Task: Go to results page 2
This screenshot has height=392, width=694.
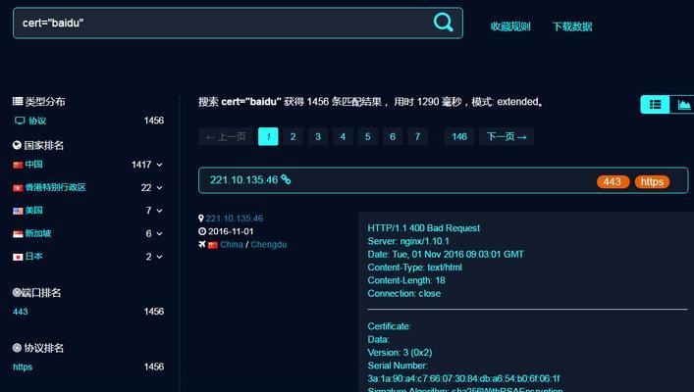Action: pos(293,136)
